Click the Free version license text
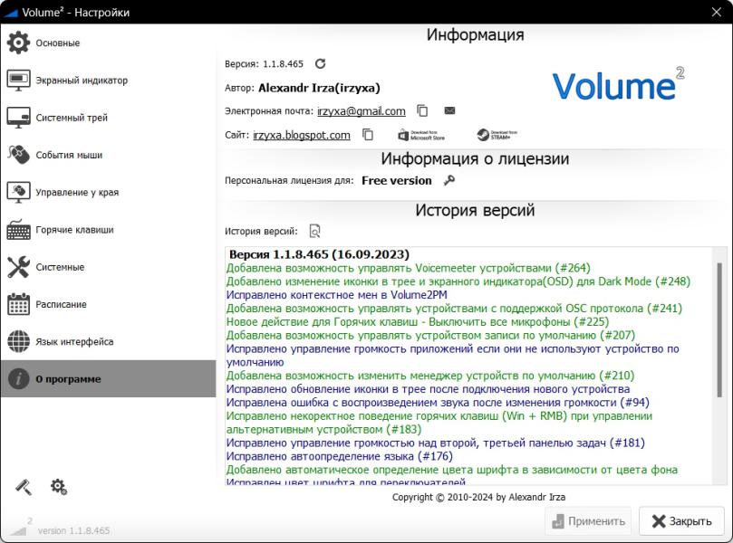 (397, 181)
